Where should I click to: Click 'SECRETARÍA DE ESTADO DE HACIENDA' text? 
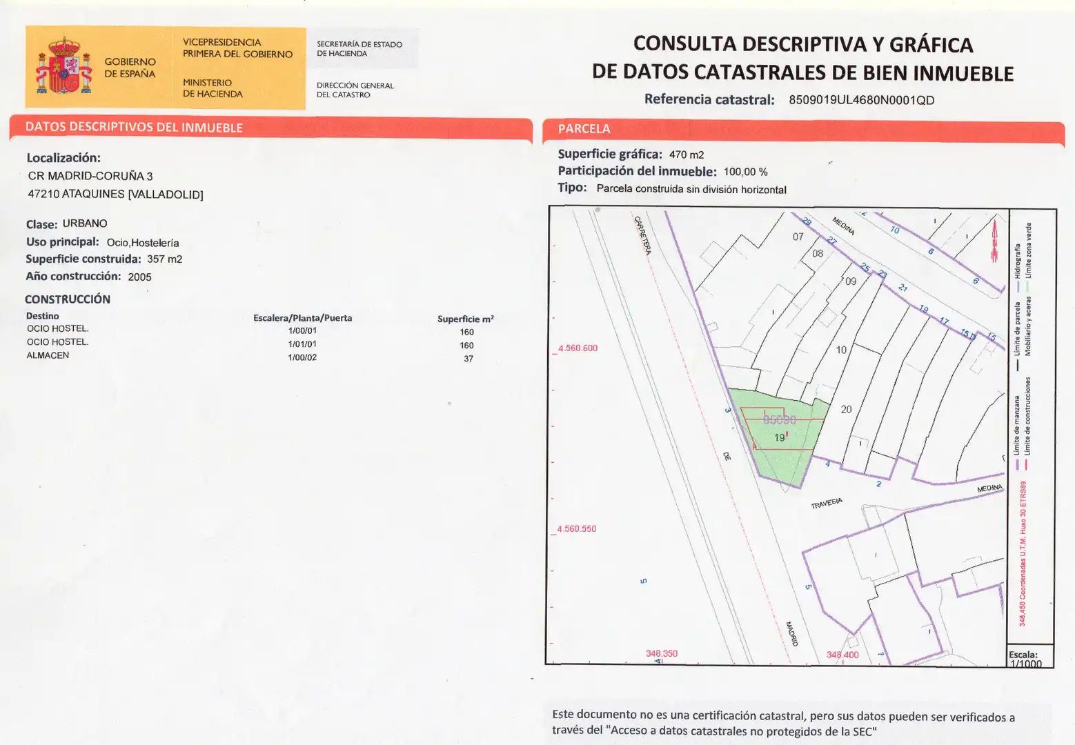pyautogui.click(x=359, y=48)
